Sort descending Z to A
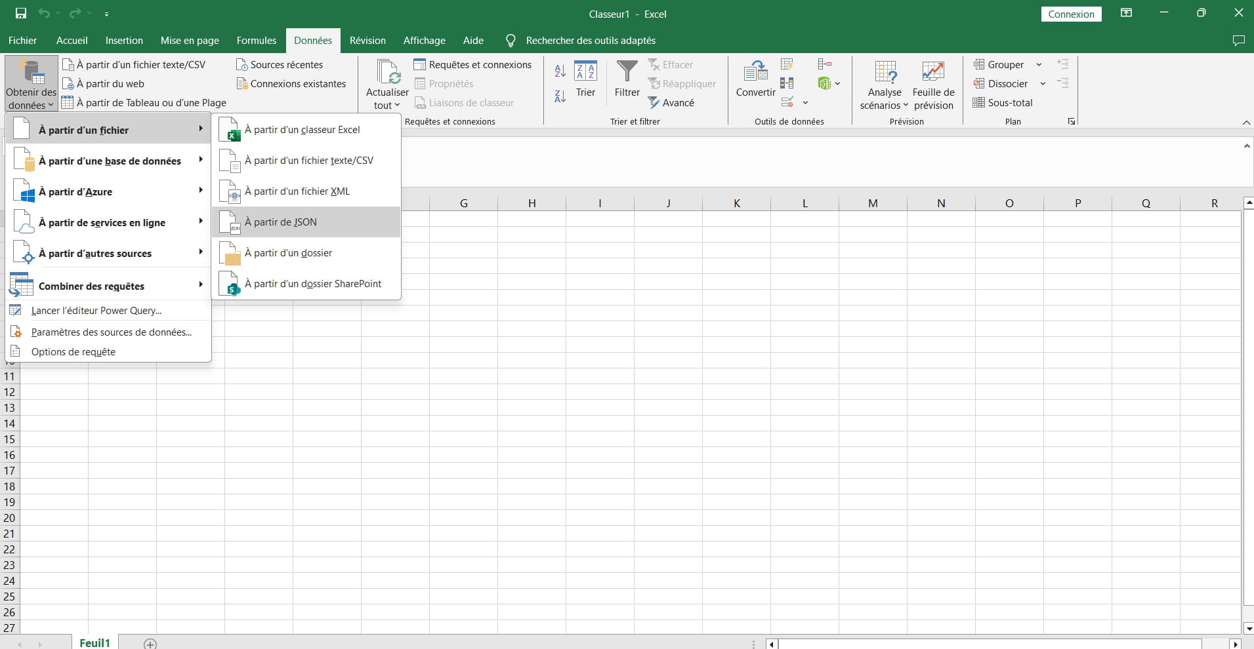This screenshot has height=649, width=1254. coord(560,96)
